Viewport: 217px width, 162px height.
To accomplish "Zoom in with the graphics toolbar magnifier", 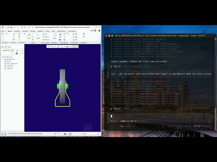I will [52, 47].
